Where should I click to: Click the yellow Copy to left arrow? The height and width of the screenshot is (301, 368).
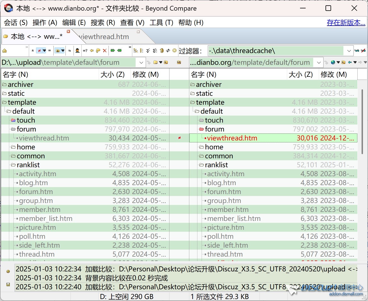[x=91, y=51]
